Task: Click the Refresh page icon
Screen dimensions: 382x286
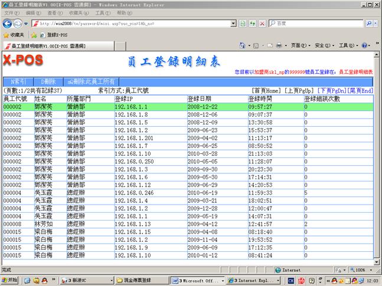Action: click(x=253, y=24)
